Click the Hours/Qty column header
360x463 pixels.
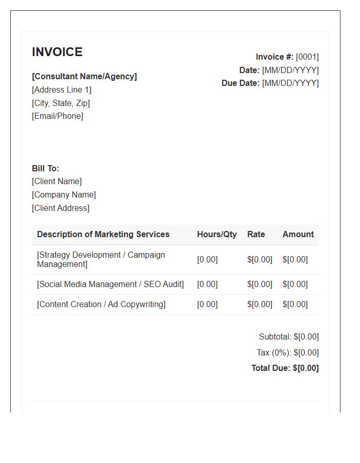point(217,235)
